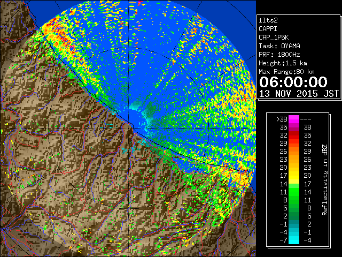
Task: Click the 'Reflectivity in dBZ' legend title
Action: (325, 180)
